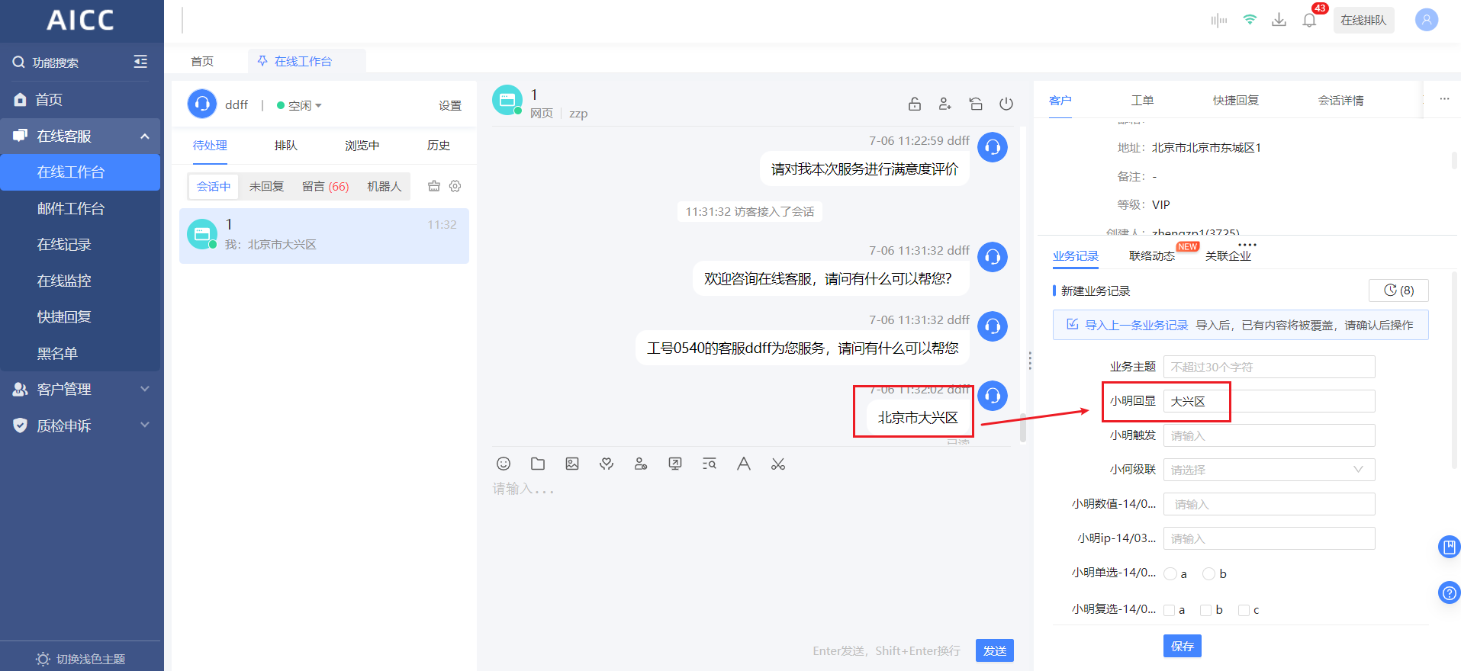Click the more options ellipsis at top right
This screenshot has height=671, width=1461.
(x=1444, y=99)
